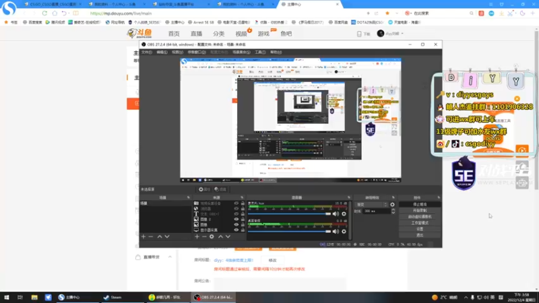Open OBS 视图 menu
Viewport: 539px width, 303px height.
coord(177,53)
